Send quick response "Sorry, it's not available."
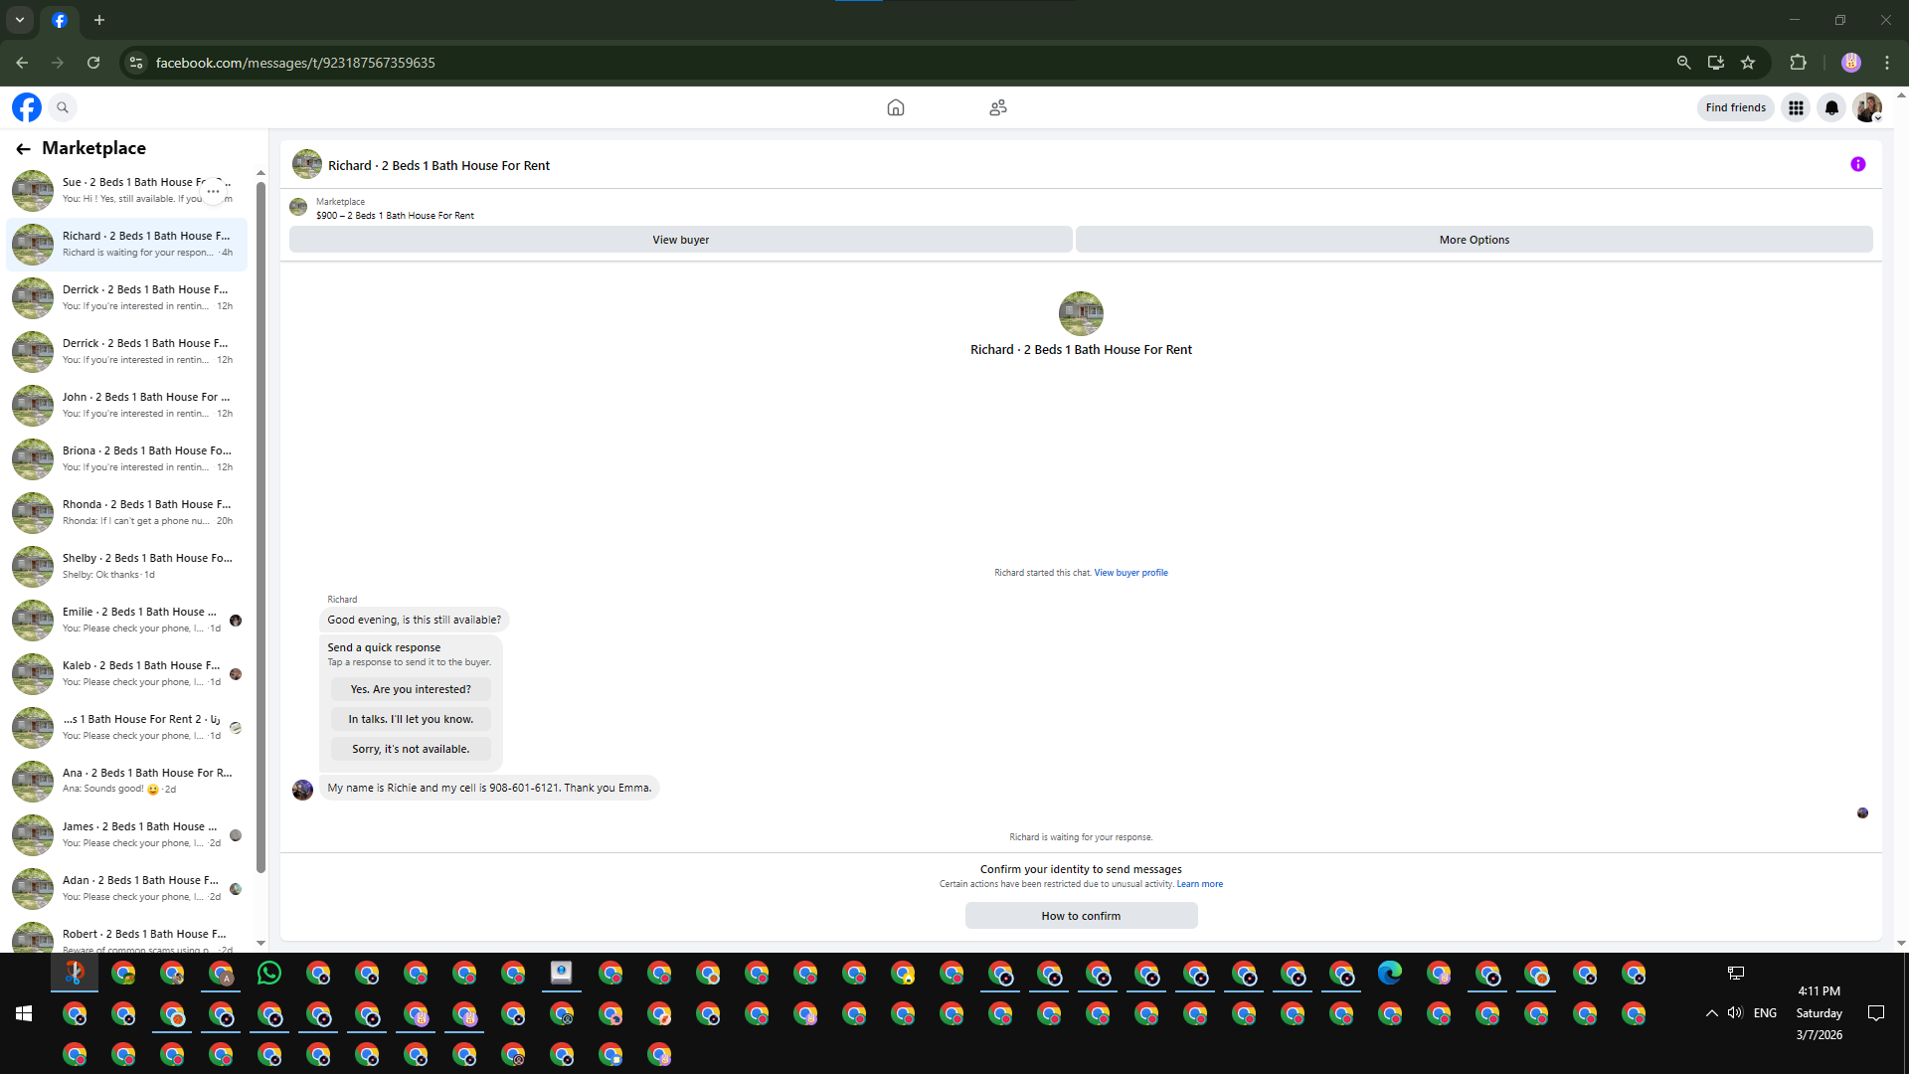1909x1074 pixels. [x=411, y=749]
